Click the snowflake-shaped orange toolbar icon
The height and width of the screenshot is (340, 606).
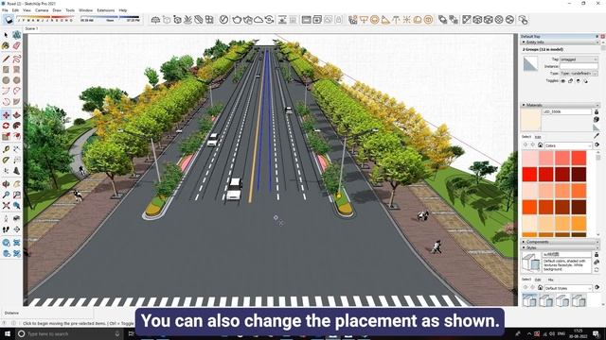(407, 20)
